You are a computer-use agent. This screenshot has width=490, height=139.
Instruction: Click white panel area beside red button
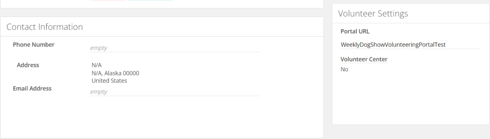(248, 3)
